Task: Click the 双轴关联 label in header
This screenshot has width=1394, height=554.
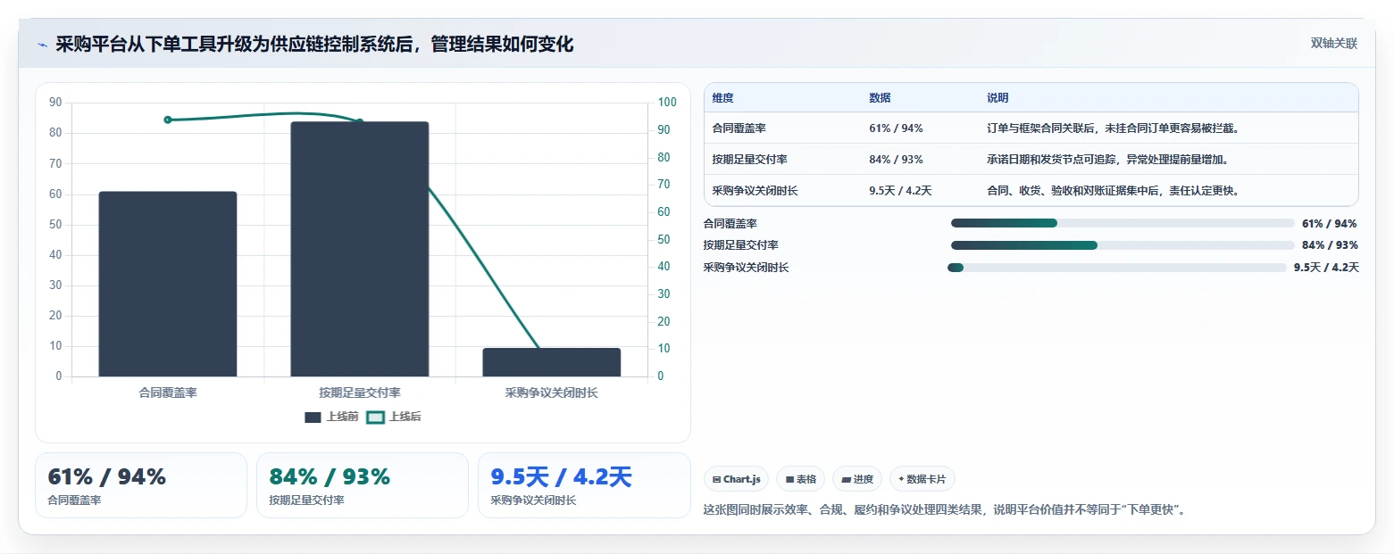Action: coord(1333,44)
